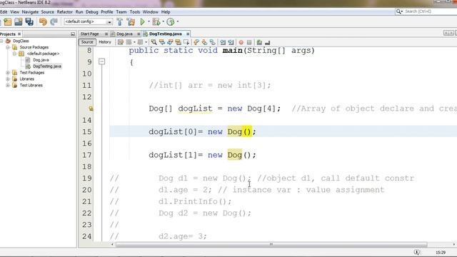This screenshot has width=457, height=257.
Task: Click the scroll left arrow of editor scrollbar
Action: tap(112, 244)
